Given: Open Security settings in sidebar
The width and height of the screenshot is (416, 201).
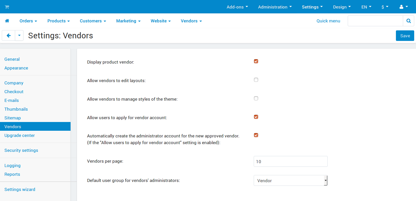Looking at the screenshot, I should click(x=21, y=150).
